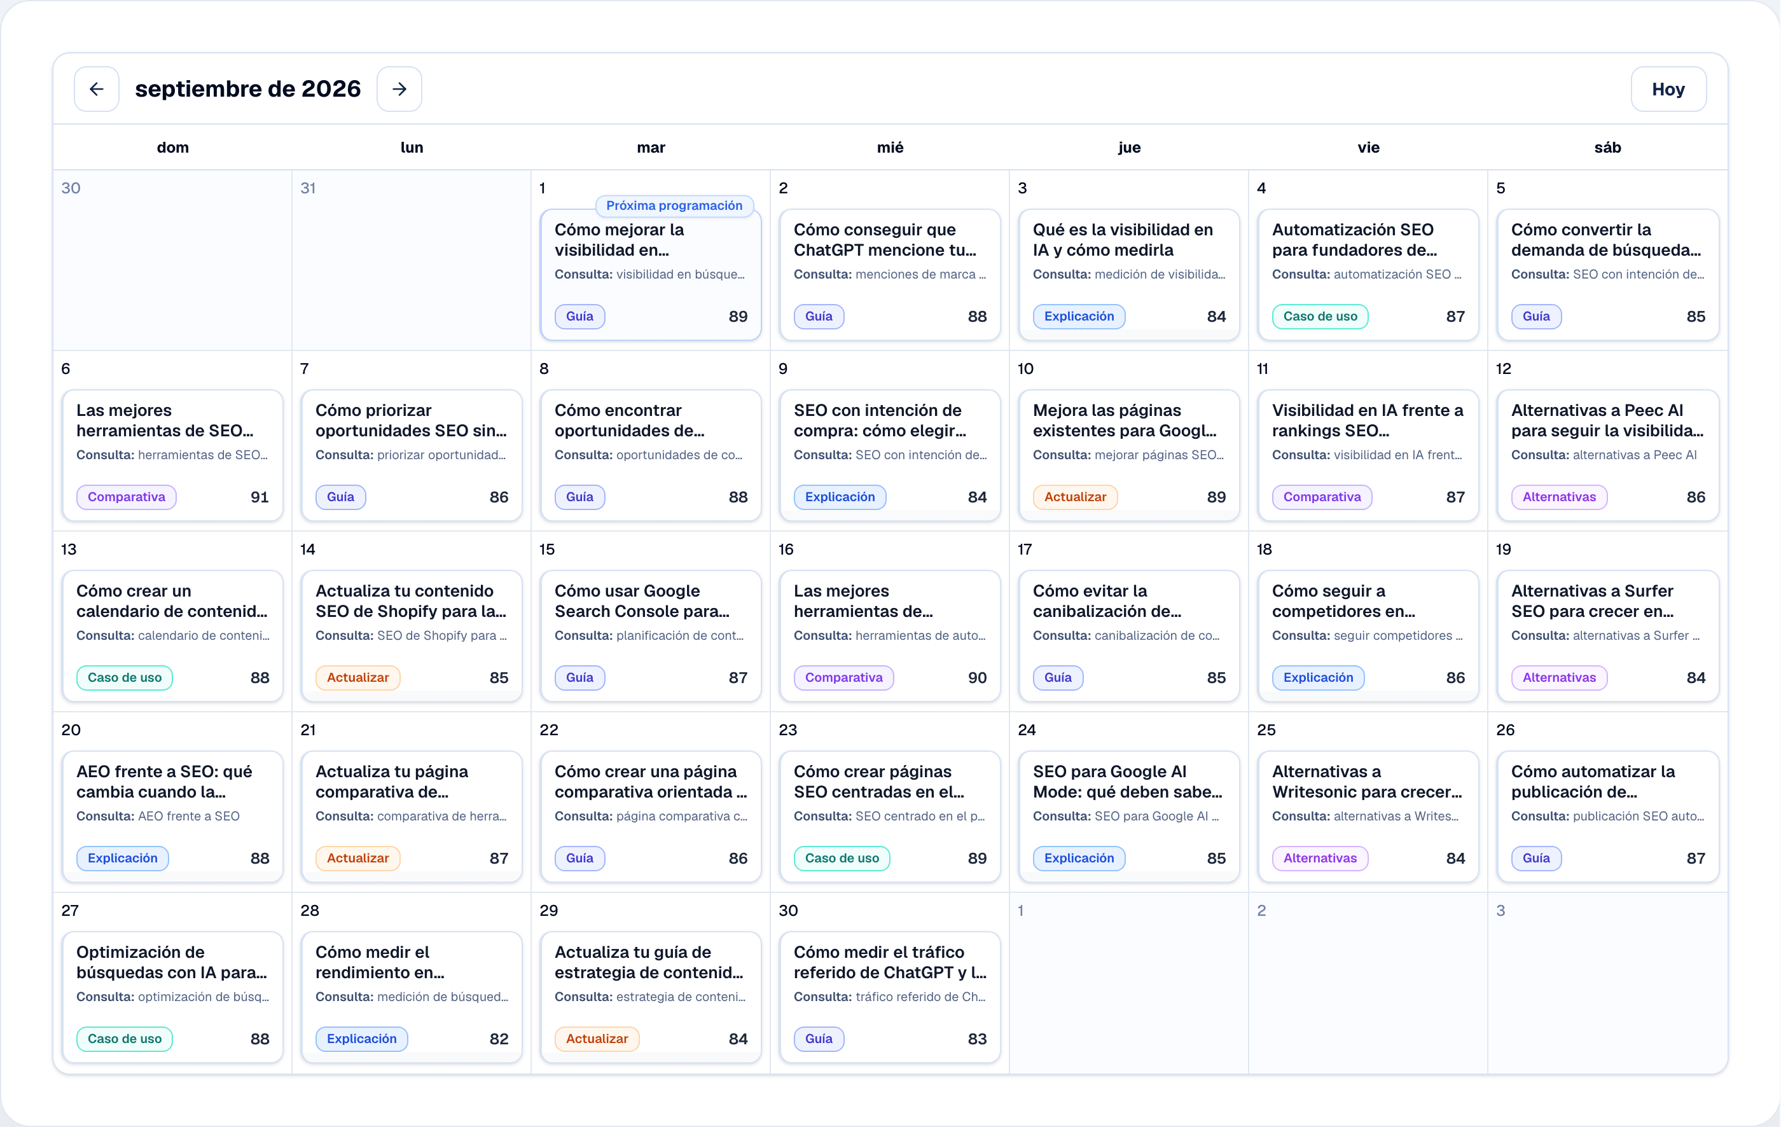Screen dimensions: 1781x1127
Task: Open 'Alternativas a Surfer SEO para crecer en…'
Action: click(x=1607, y=636)
